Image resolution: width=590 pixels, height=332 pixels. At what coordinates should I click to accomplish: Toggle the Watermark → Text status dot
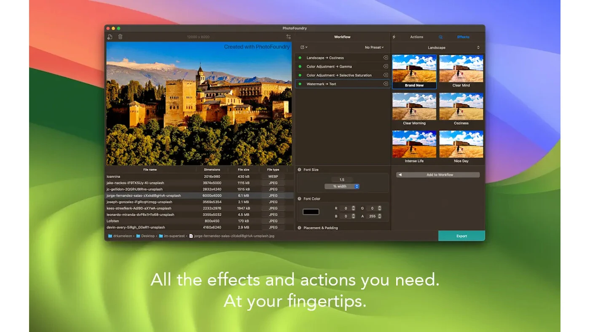(300, 84)
